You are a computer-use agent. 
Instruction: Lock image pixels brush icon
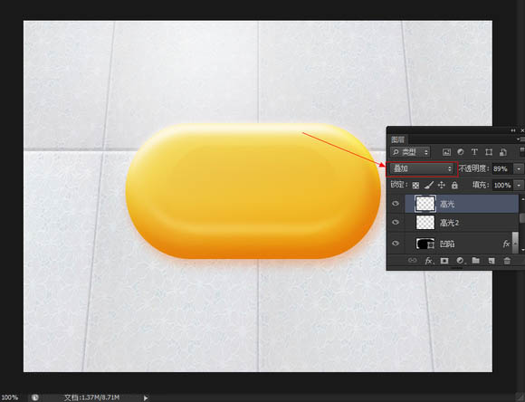pyautogui.click(x=429, y=185)
